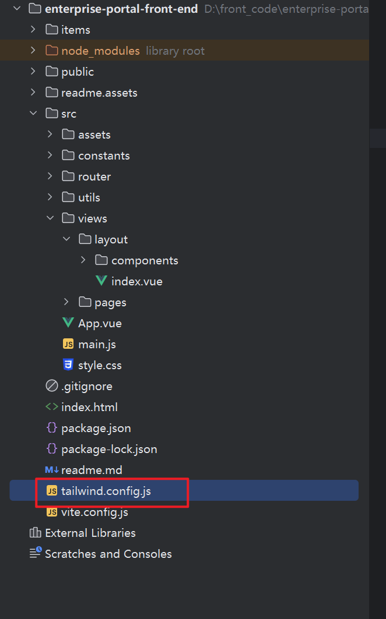Screen dimensions: 386x619
Task: Click the JSON icon beside package.json
Action: click(52, 428)
